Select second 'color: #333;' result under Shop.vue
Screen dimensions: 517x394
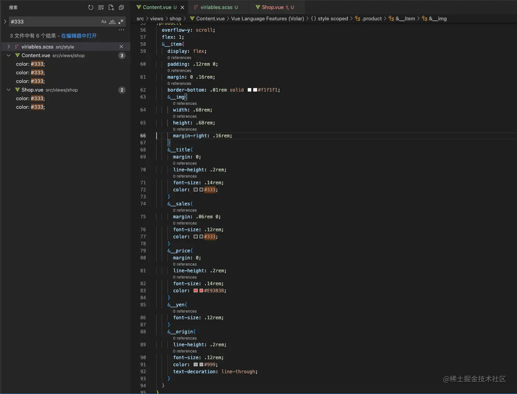[31, 107]
